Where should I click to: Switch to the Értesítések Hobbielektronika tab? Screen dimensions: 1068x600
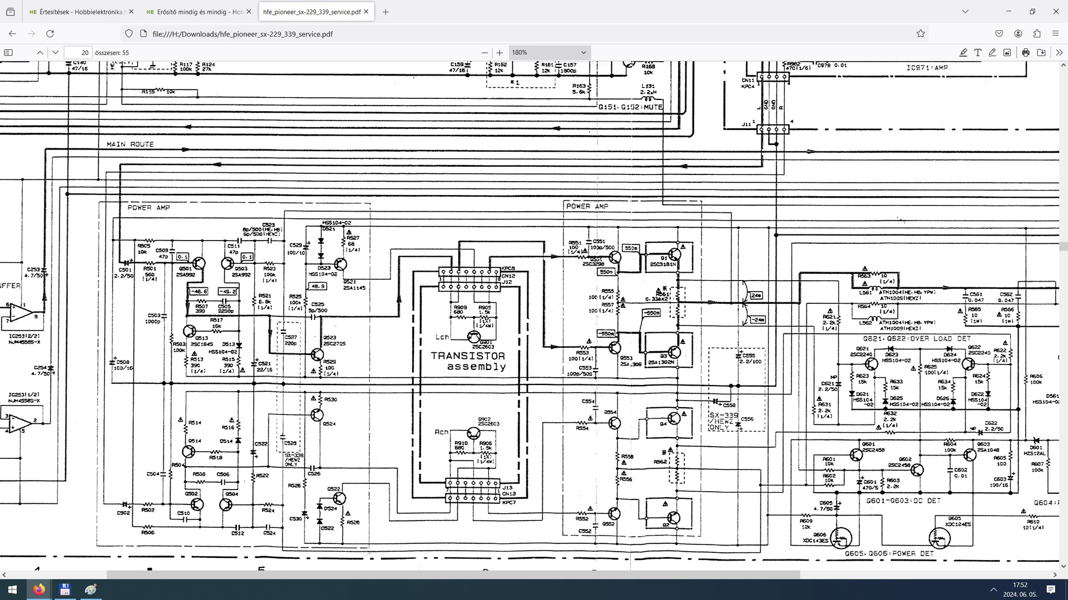(x=77, y=12)
